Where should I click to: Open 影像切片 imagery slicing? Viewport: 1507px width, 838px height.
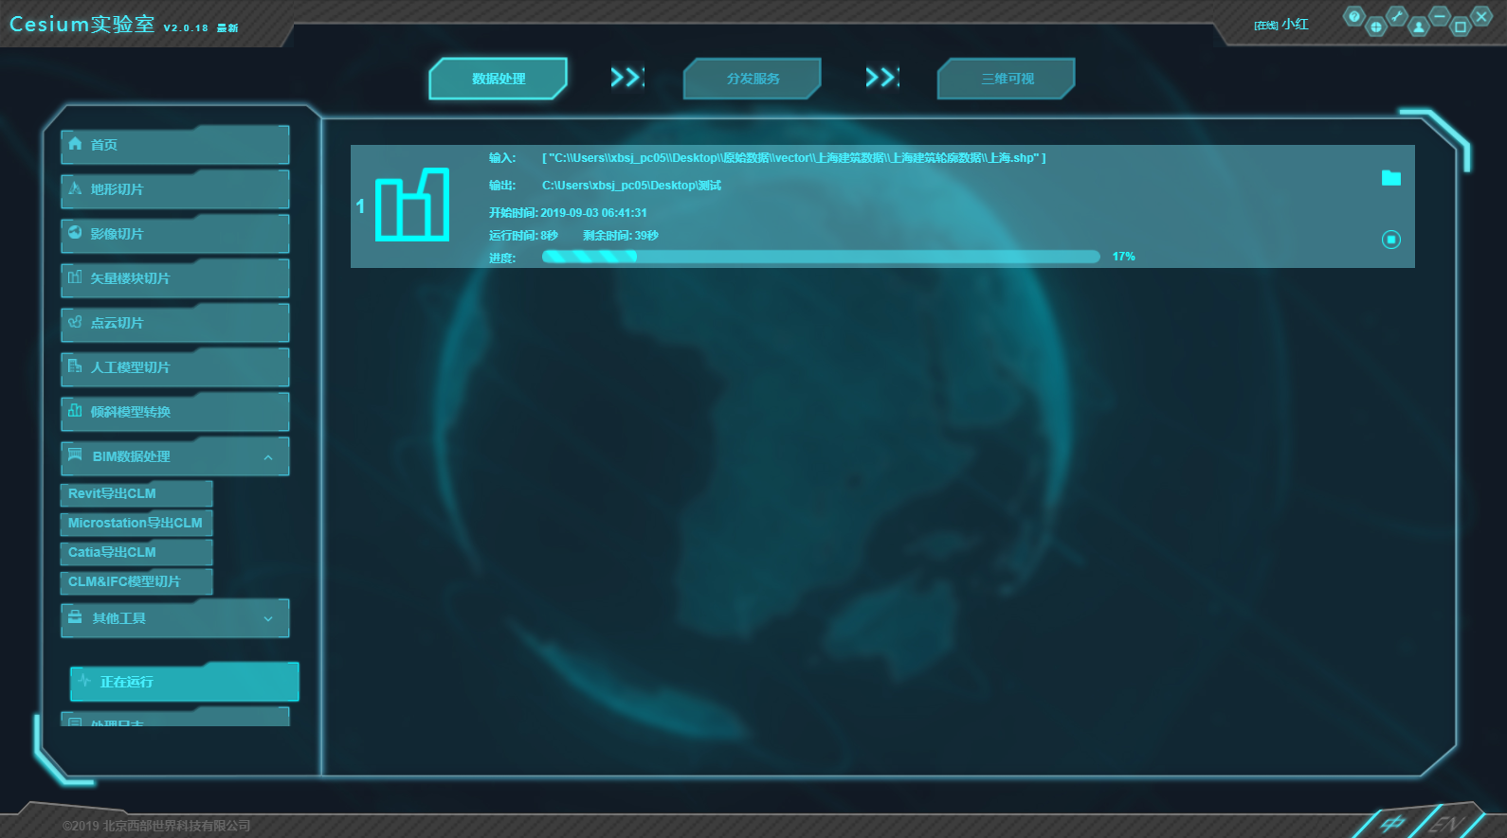(174, 234)
